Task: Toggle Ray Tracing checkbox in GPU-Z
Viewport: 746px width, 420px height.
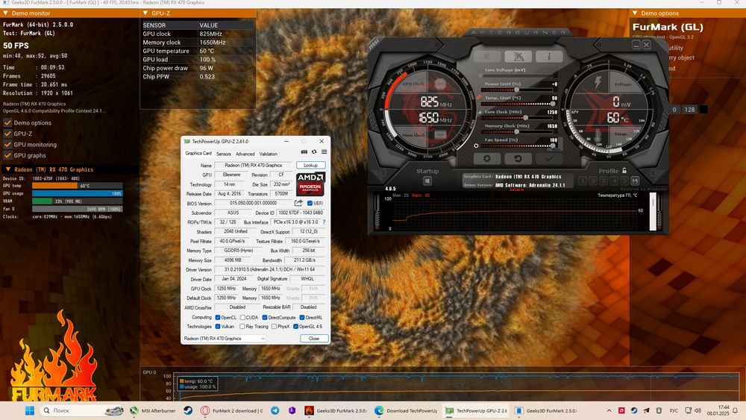Action: (x=242, y=326)
